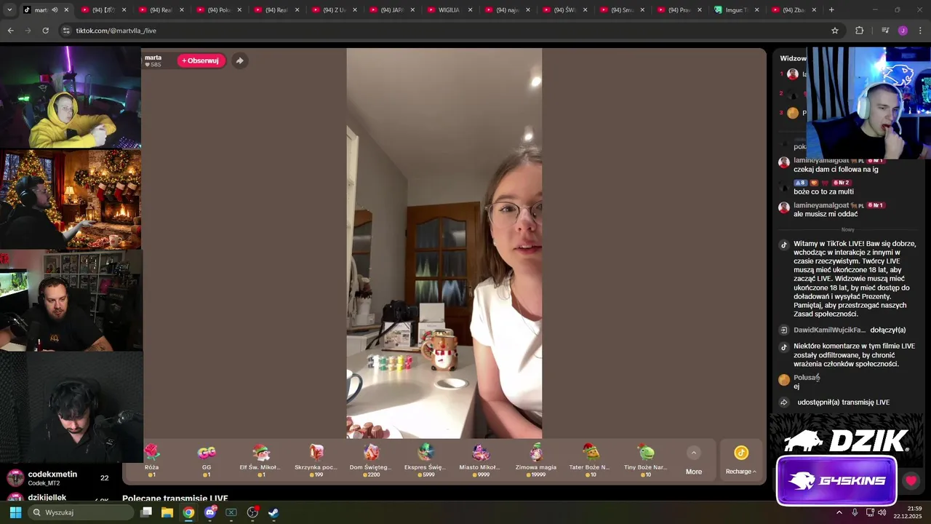Open the Recharge coins menu
The width and height of the screenshot is (931, 524).
click(741, 461)
